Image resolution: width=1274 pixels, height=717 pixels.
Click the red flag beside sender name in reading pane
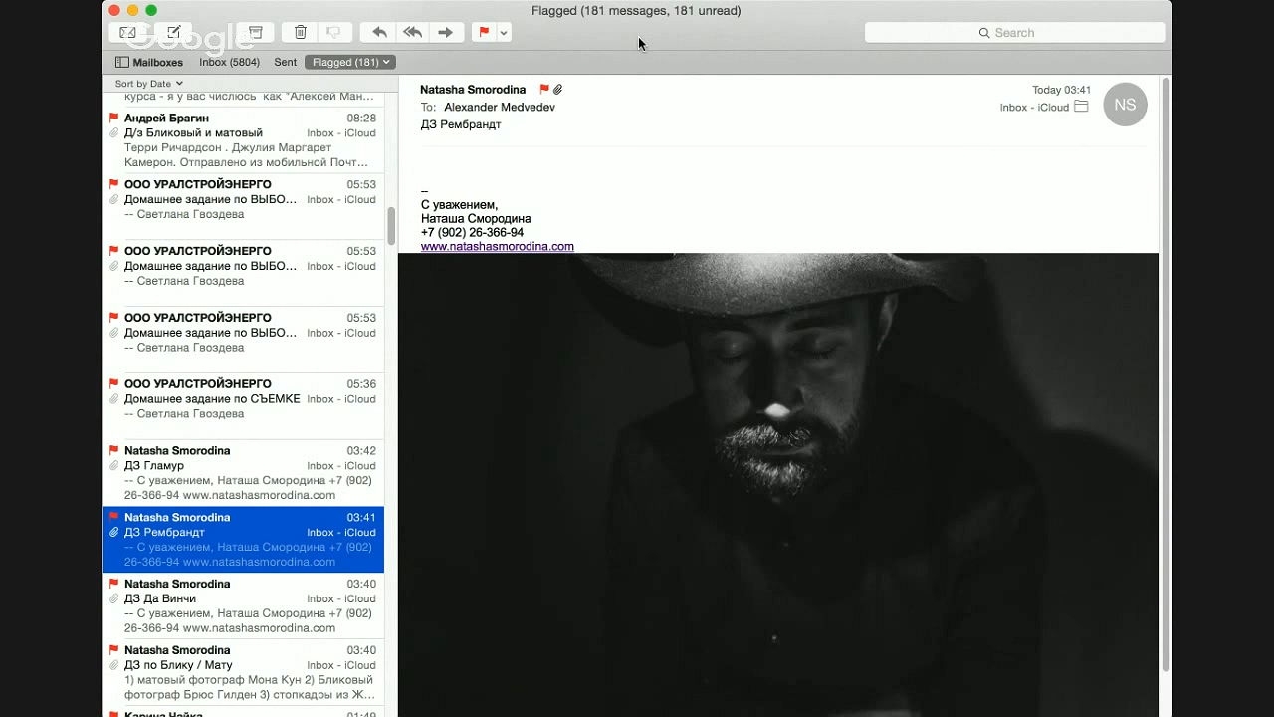[543, 90]
